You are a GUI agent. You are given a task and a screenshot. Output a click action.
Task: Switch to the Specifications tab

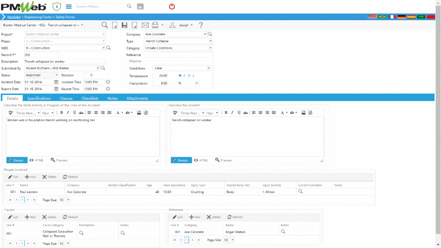point(39,98)
